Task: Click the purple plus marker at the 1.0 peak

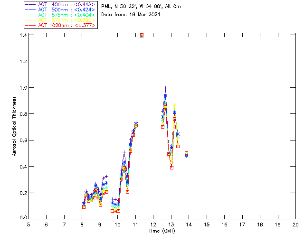Action: (x=165, y=88)
